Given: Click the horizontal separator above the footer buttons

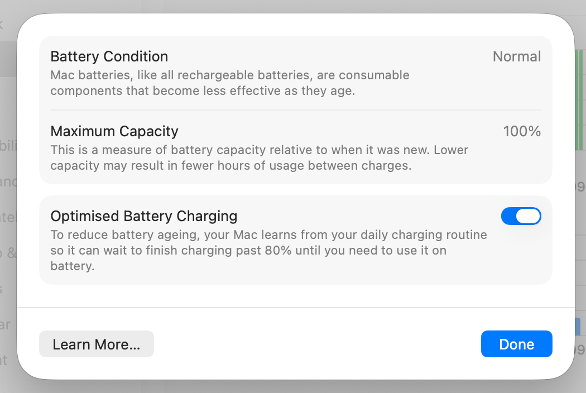Looking at the screenshot, I should 296,308.
